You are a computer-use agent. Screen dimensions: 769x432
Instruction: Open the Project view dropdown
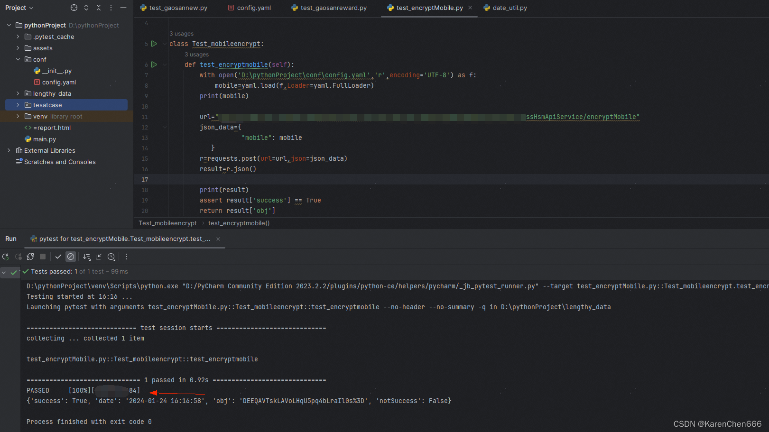click(x=19, y=8)
